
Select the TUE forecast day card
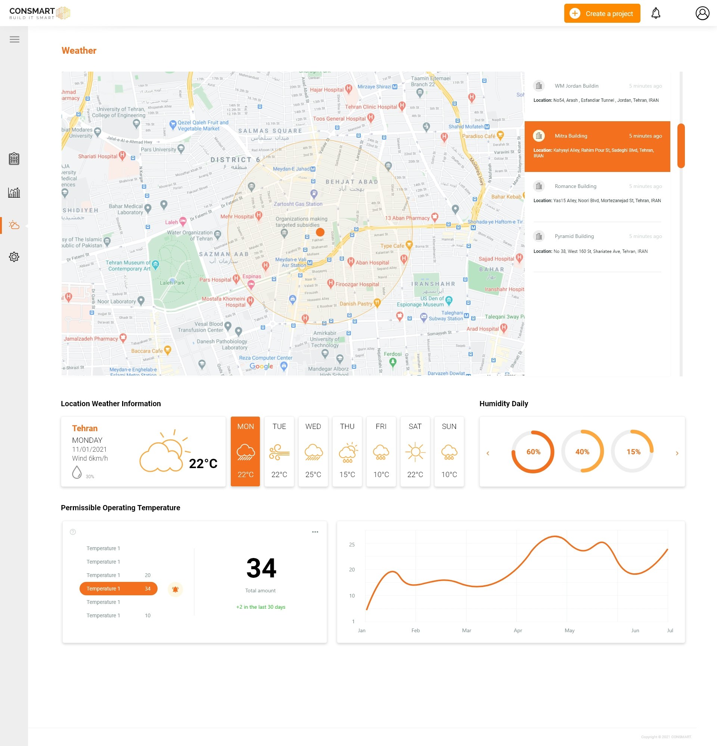pos(279,451)
